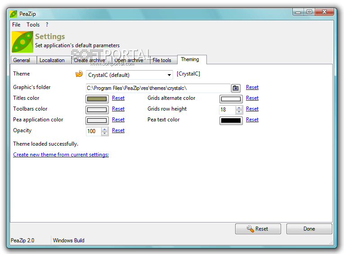Reset the Grids alternate color
The width and height of the screenshot is (344, 254).
(252, 98)
